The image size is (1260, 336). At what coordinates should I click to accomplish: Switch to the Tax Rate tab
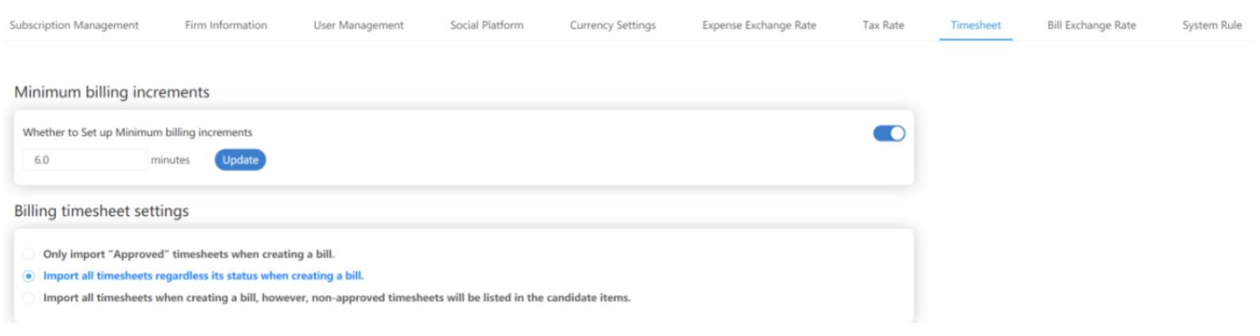(x=883, y=25)
